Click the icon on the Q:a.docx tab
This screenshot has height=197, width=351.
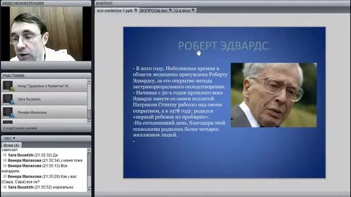pos(193,10)
